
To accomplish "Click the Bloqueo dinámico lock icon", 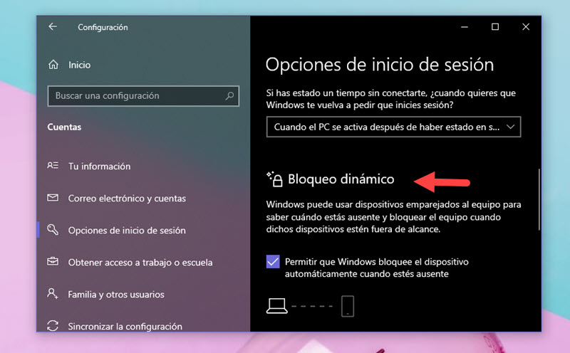I will tap(274, 179).
